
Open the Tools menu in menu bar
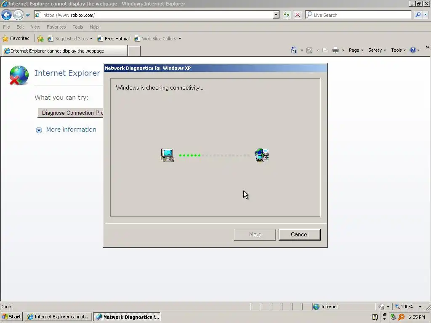(x=78, y=27)
